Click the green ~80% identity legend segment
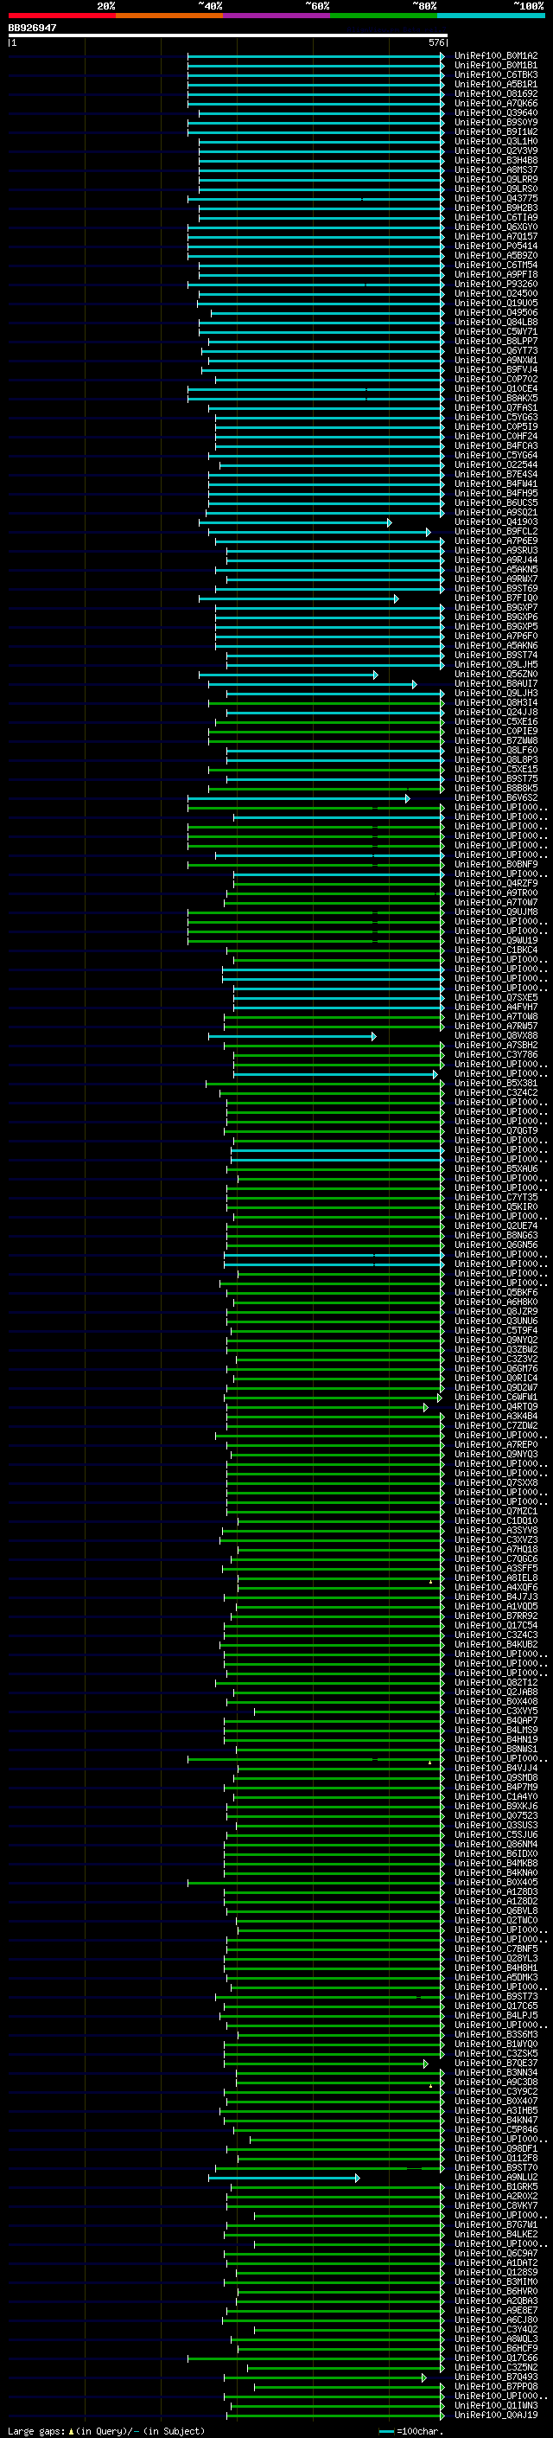This screenshot has height=2438, width=553. pyautogui.click(x=384, y=16)
